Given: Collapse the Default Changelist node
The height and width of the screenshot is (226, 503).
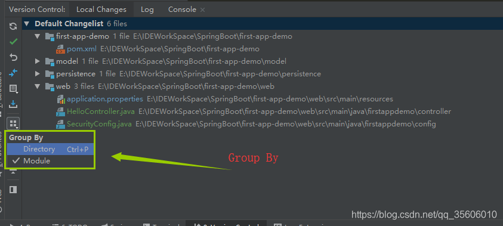Looking at the screenshot, I should 27,24.
